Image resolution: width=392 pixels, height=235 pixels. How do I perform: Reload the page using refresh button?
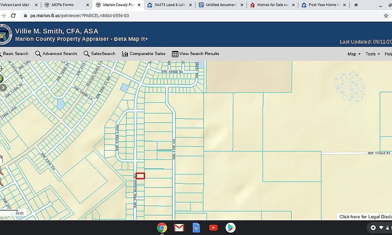[13, 16]
